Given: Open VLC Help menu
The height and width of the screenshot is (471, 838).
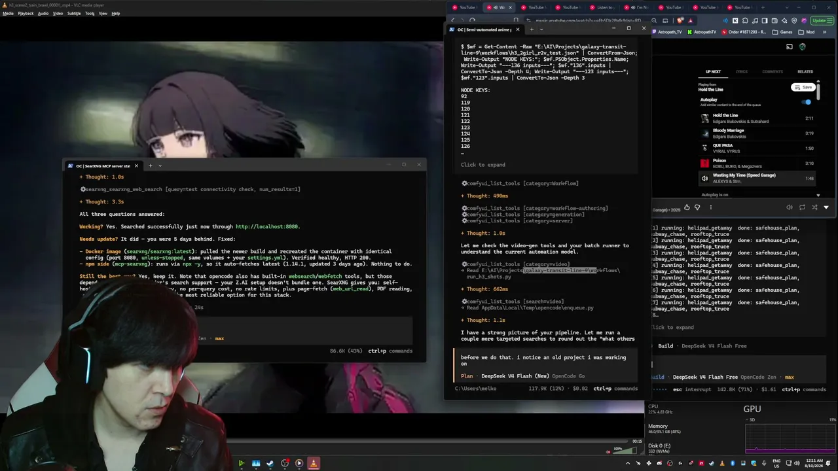Looking at the screenshot, I should tap(116, 13).
